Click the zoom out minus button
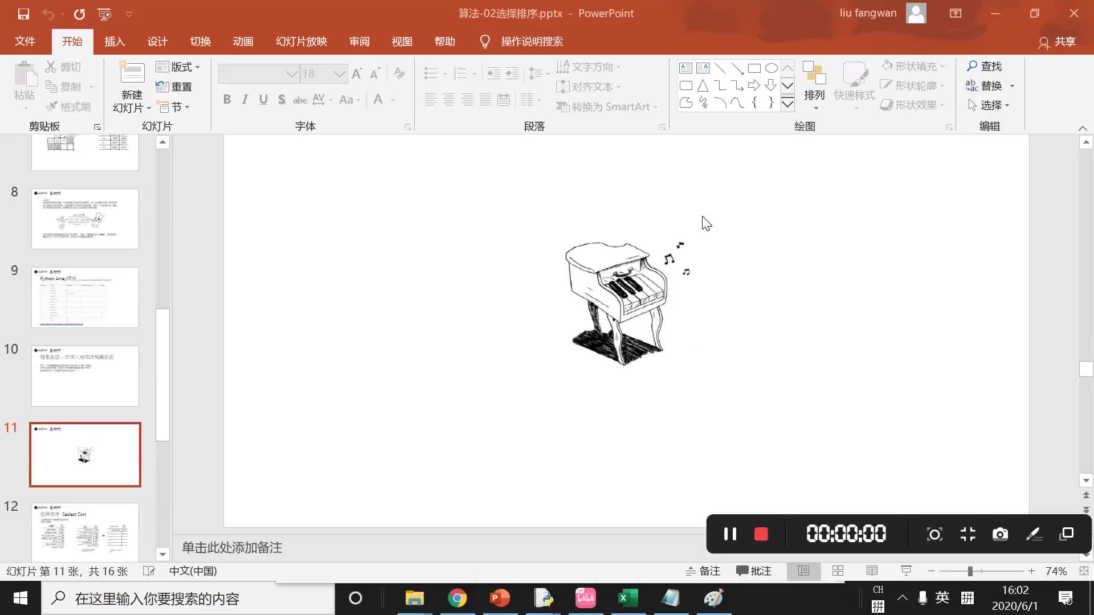 (931, 571)
